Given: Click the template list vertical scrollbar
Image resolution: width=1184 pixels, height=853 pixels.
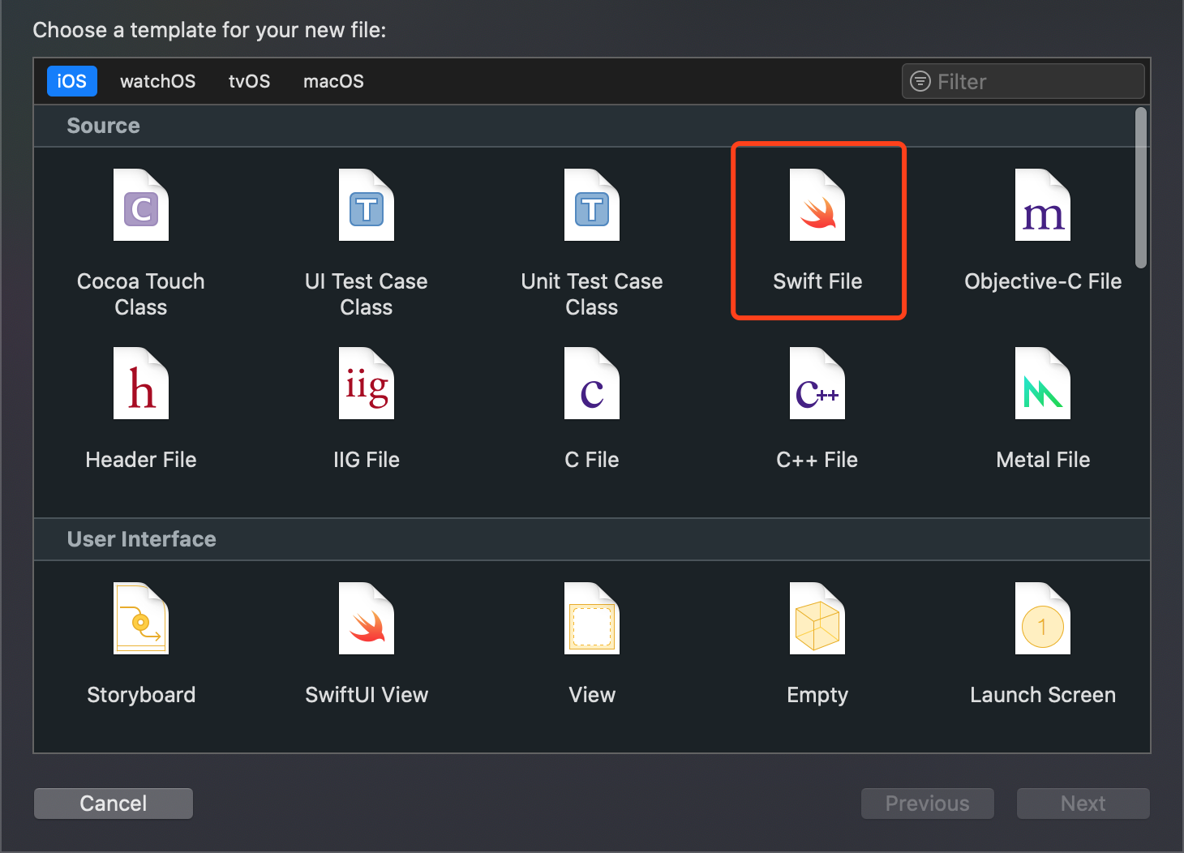Looking at the screenshot, I should coord(1141,187).
